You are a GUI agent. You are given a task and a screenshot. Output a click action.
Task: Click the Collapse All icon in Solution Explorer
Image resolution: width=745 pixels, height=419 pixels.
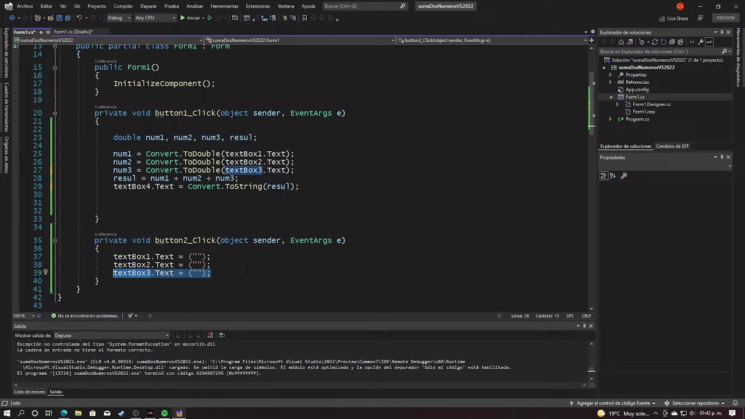tap(672, 42)
